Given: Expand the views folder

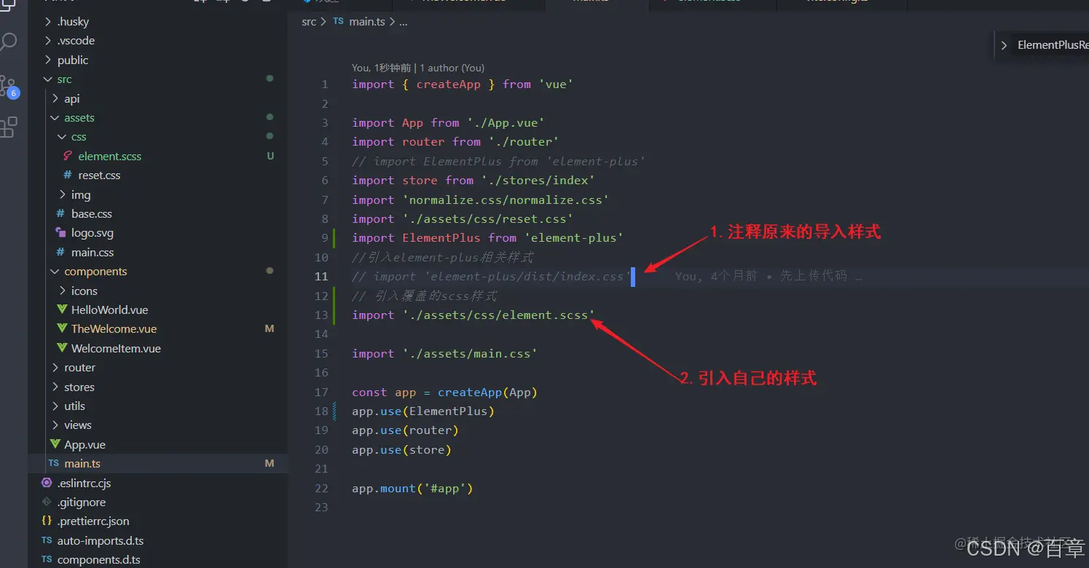Looking at the screenshot, I should click(55, 425).
